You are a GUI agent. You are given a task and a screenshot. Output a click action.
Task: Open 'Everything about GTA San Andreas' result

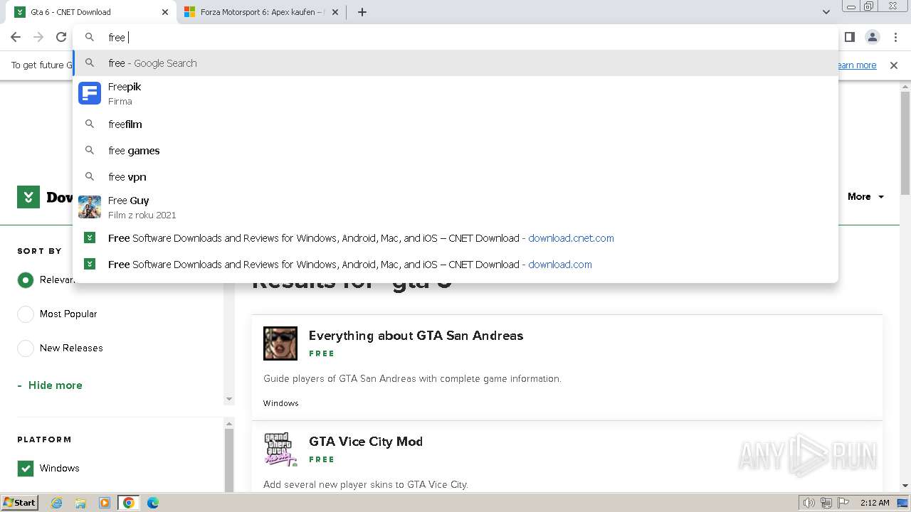click(416, 336)
